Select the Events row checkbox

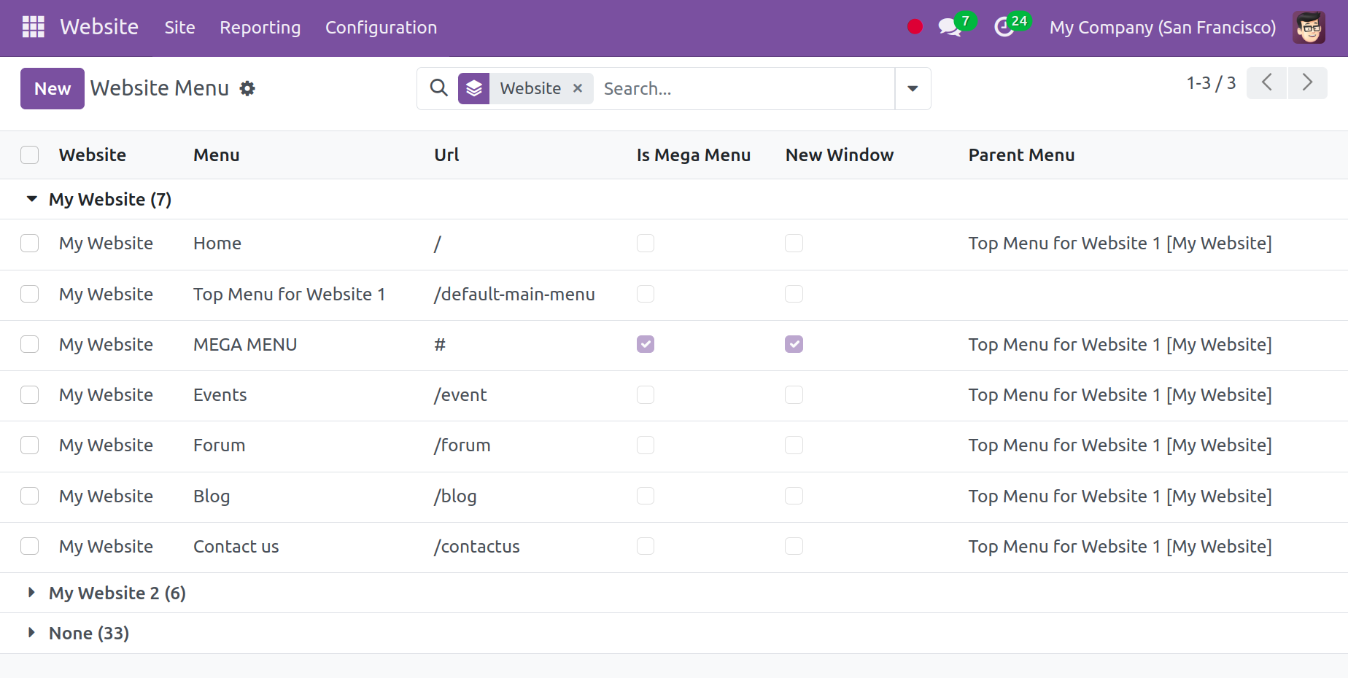30,394
